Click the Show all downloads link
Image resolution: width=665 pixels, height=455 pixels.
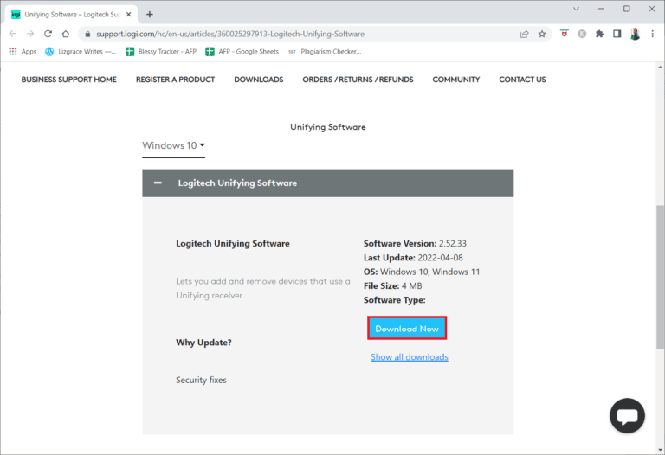[x=409, y=357]
